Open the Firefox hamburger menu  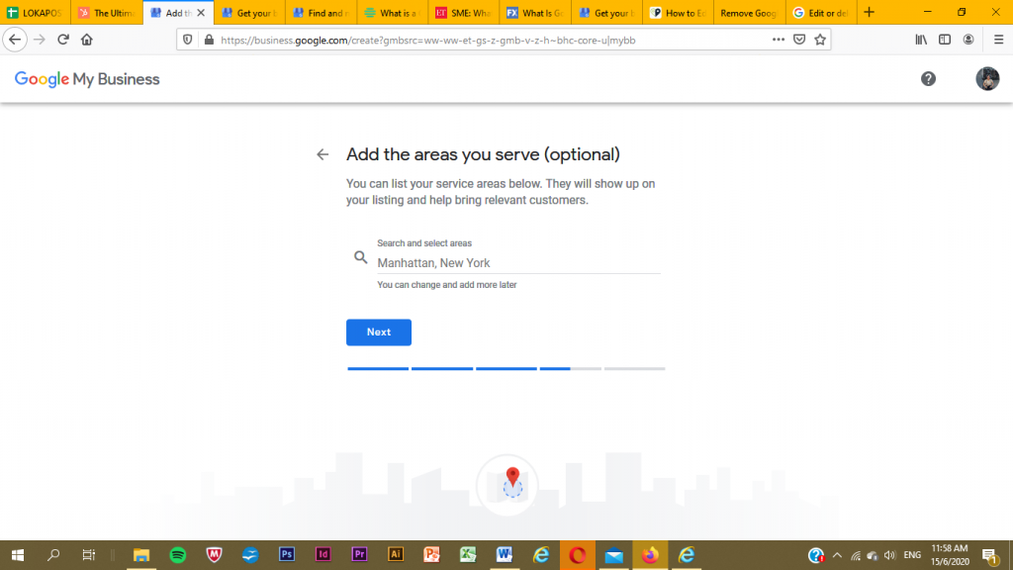[x=998, y=40]
